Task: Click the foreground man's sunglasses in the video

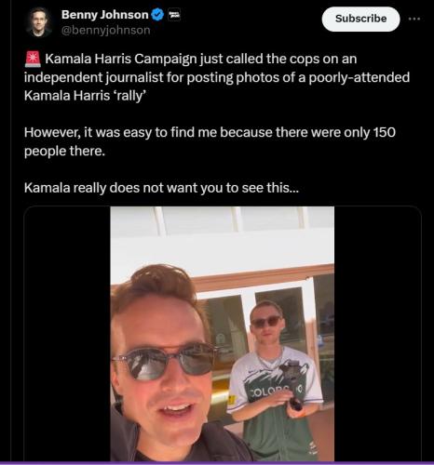Action: point(165,361)
